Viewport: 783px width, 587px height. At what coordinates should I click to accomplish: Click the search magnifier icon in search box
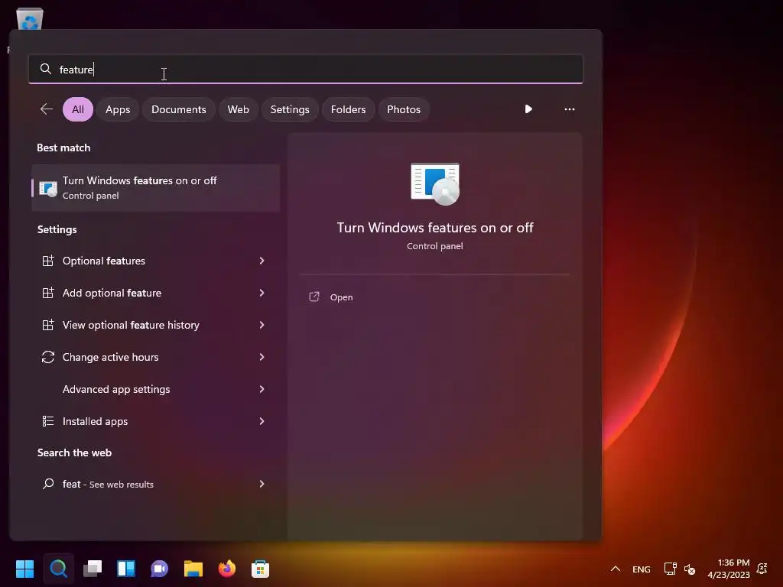(x=45, y=69)
